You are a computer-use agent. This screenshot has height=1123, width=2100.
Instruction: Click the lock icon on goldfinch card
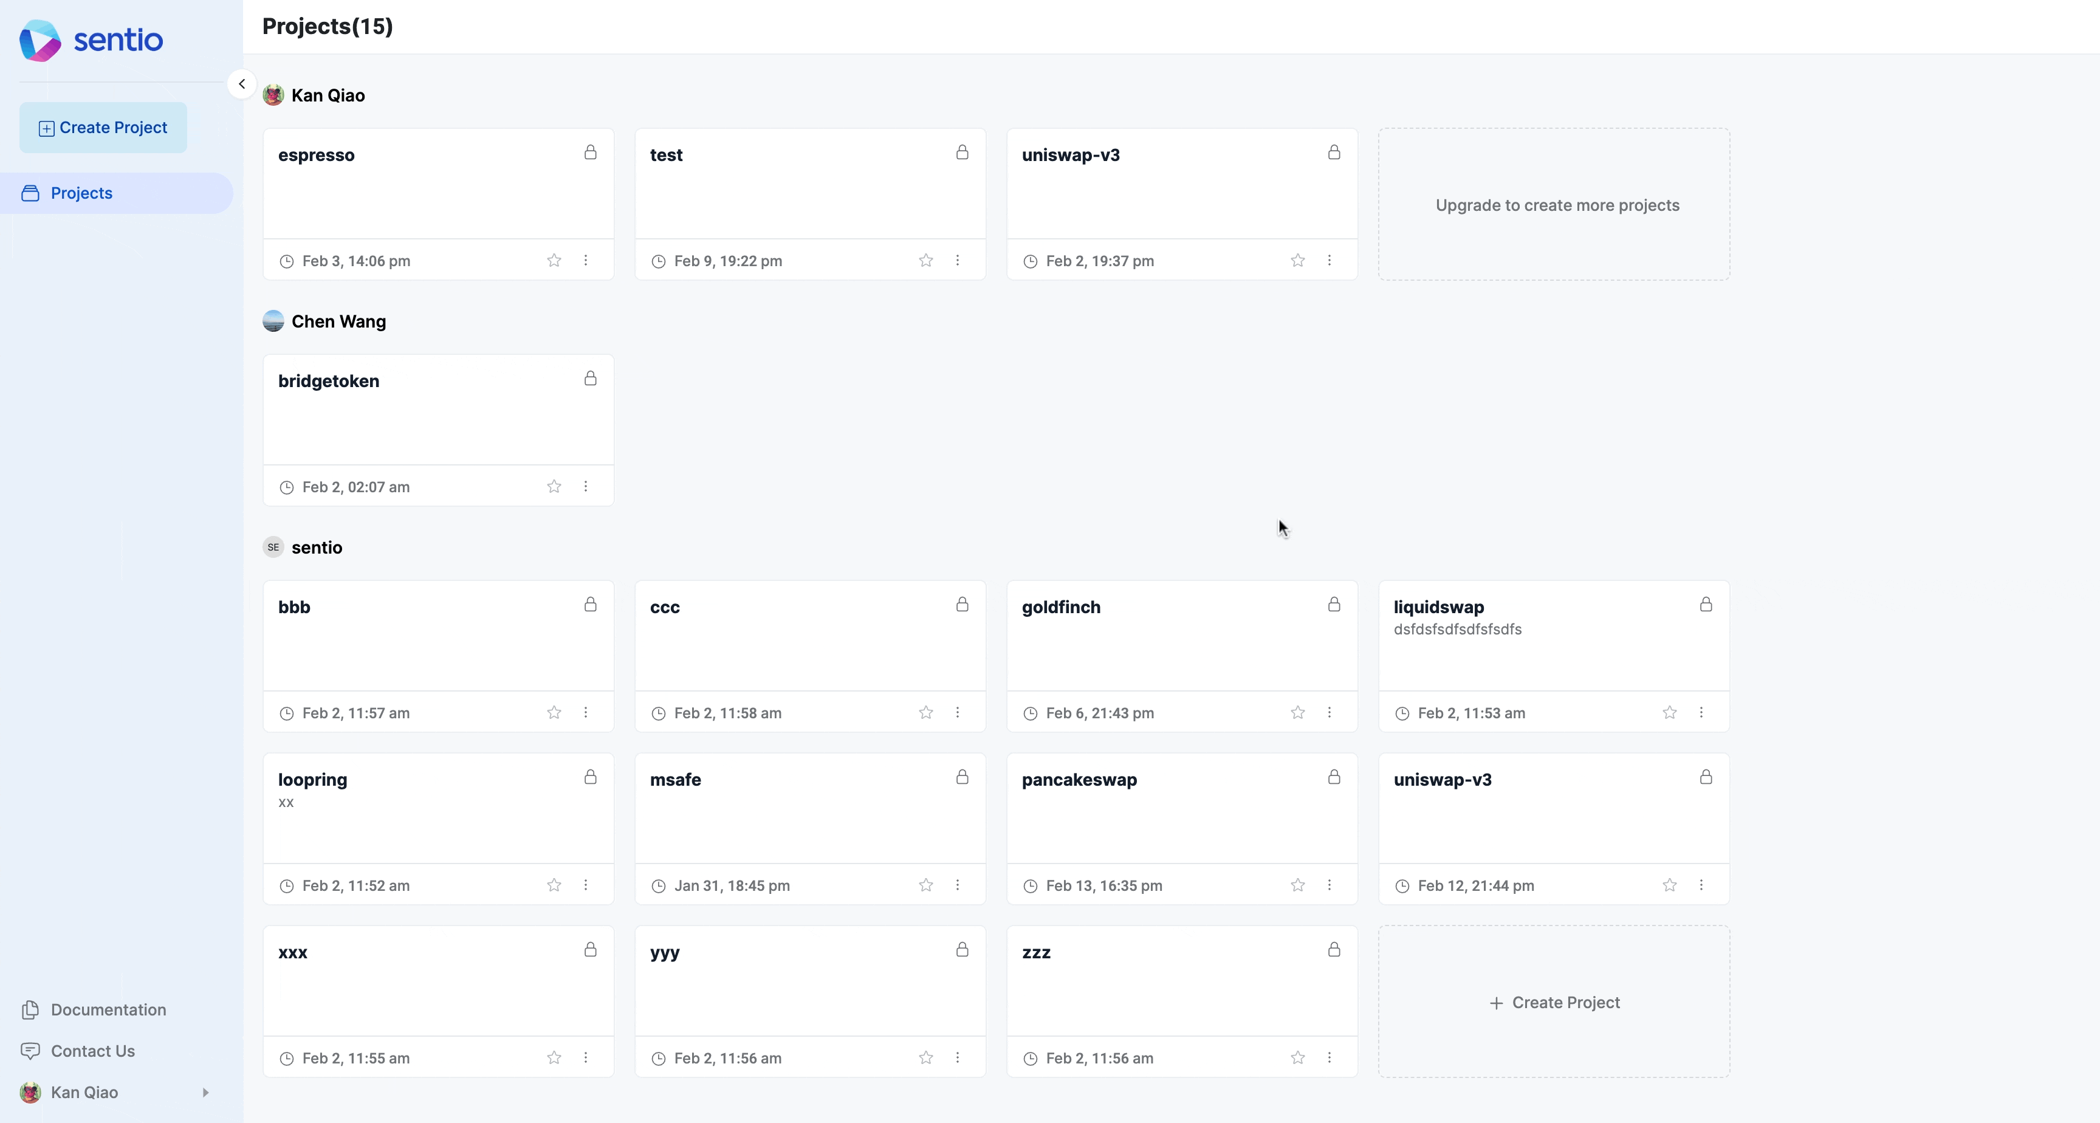(1334, 604)
